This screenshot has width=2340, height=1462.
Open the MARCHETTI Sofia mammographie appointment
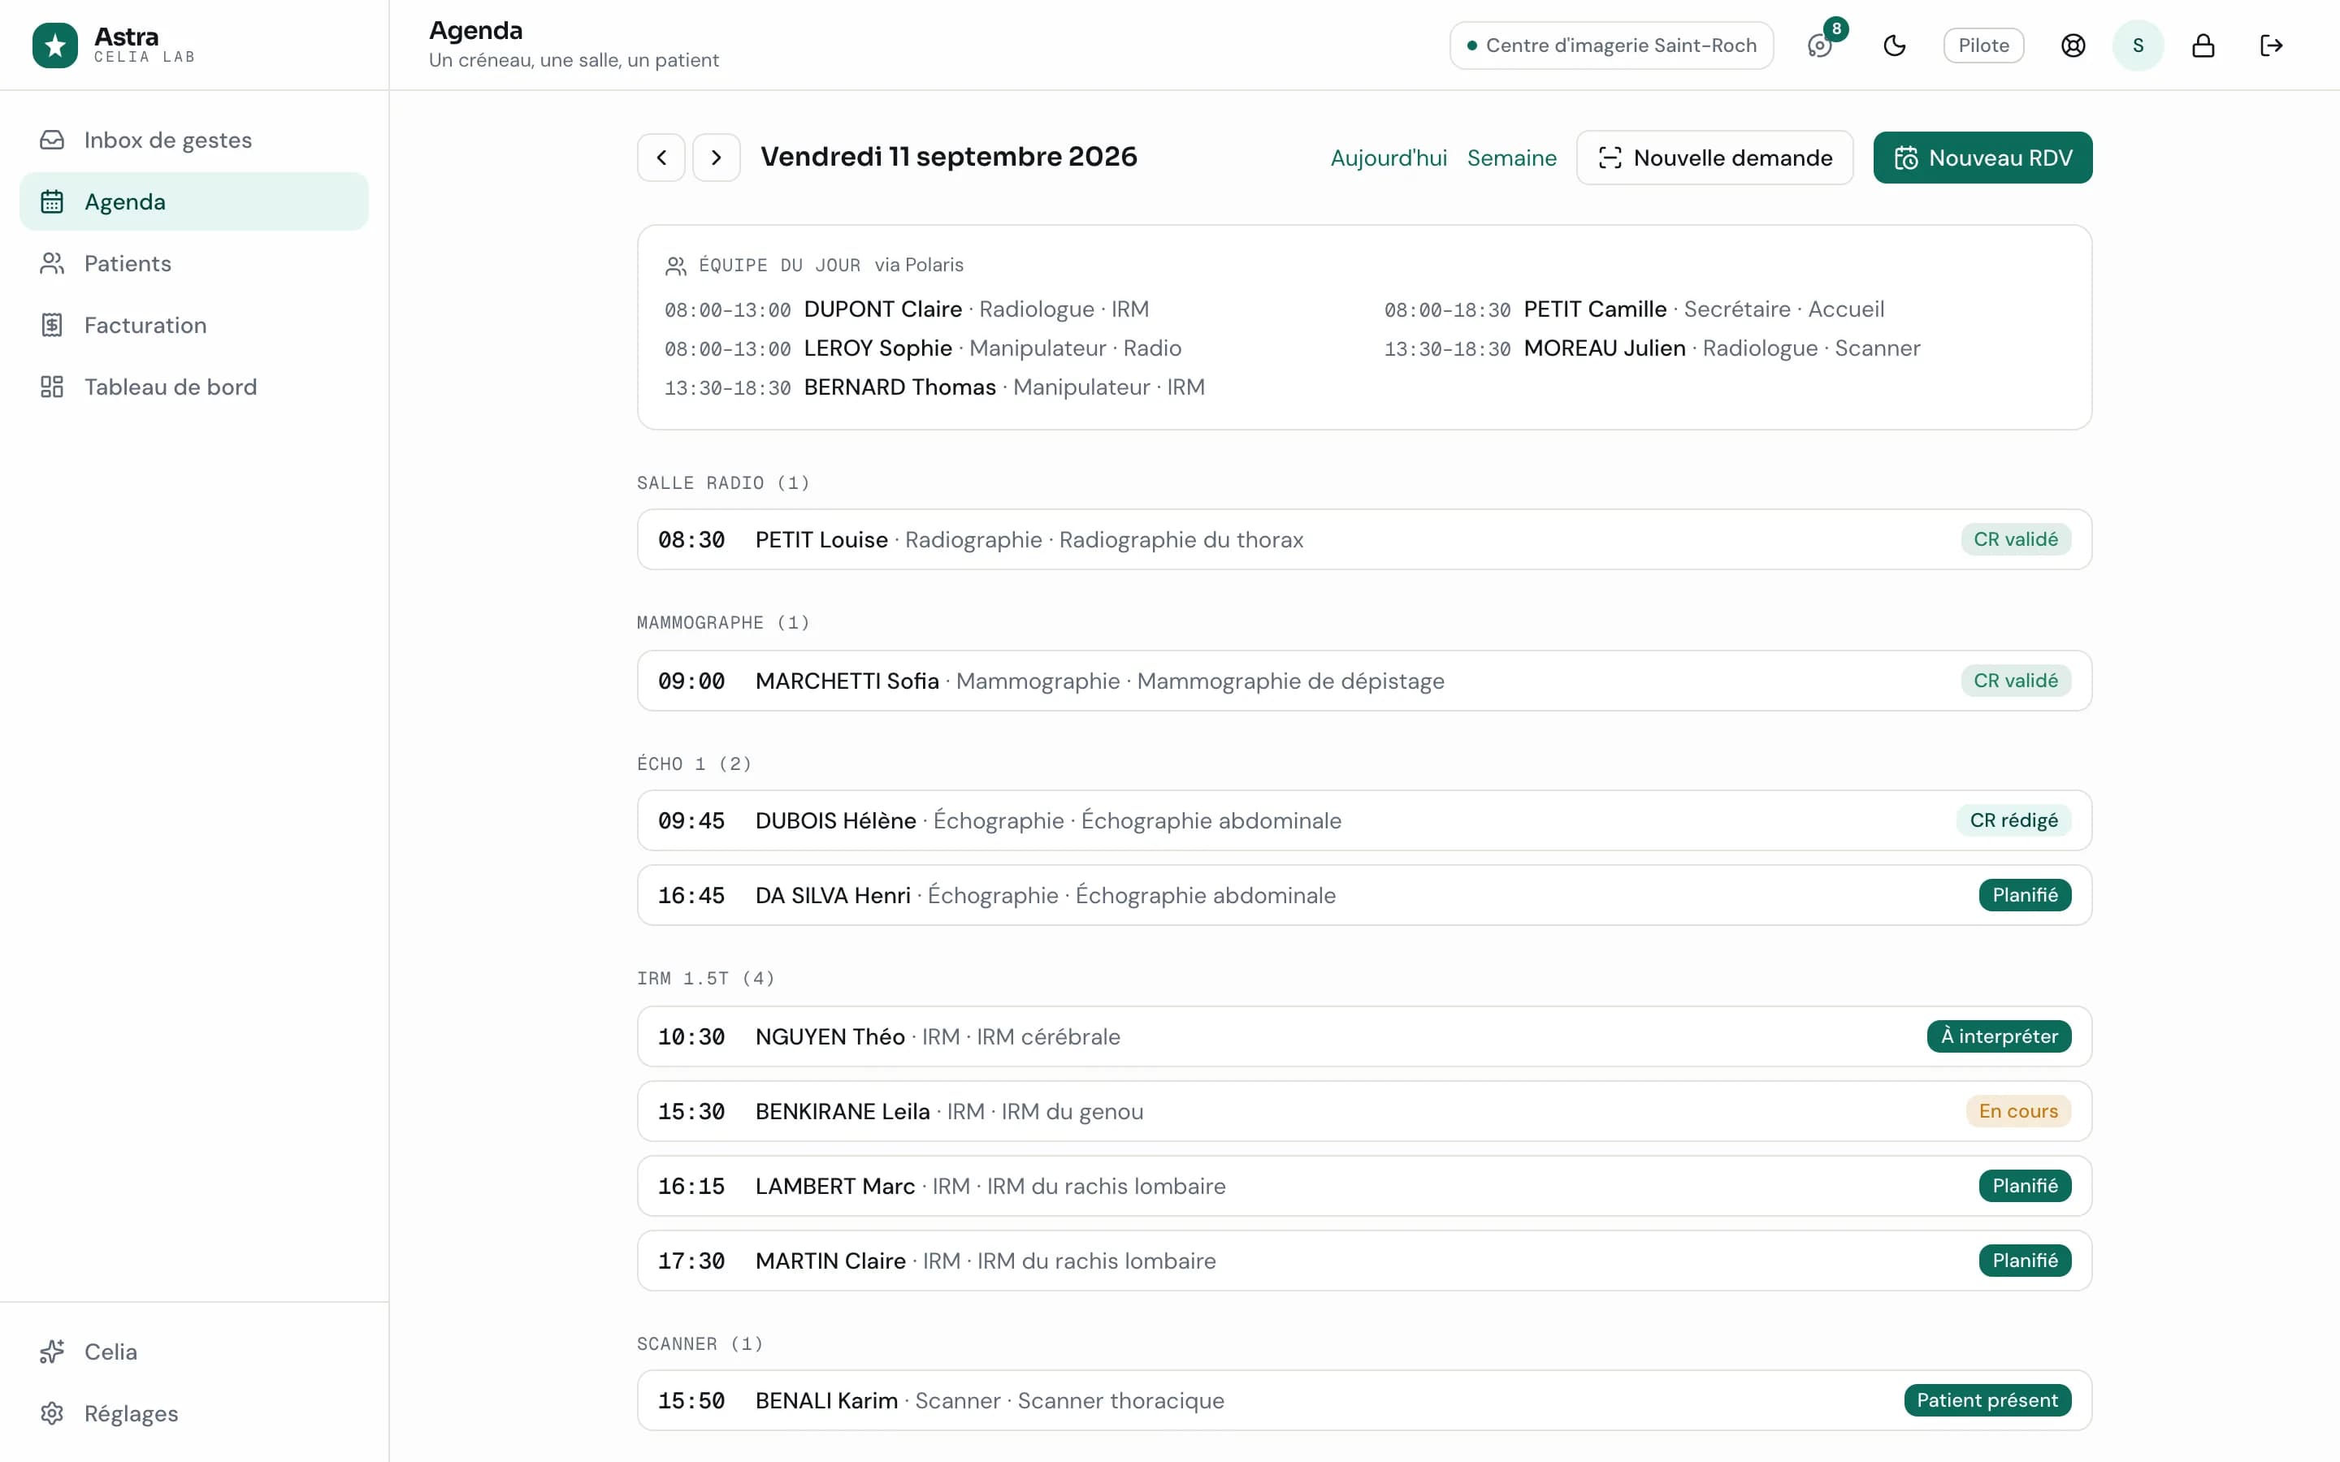1364,681
